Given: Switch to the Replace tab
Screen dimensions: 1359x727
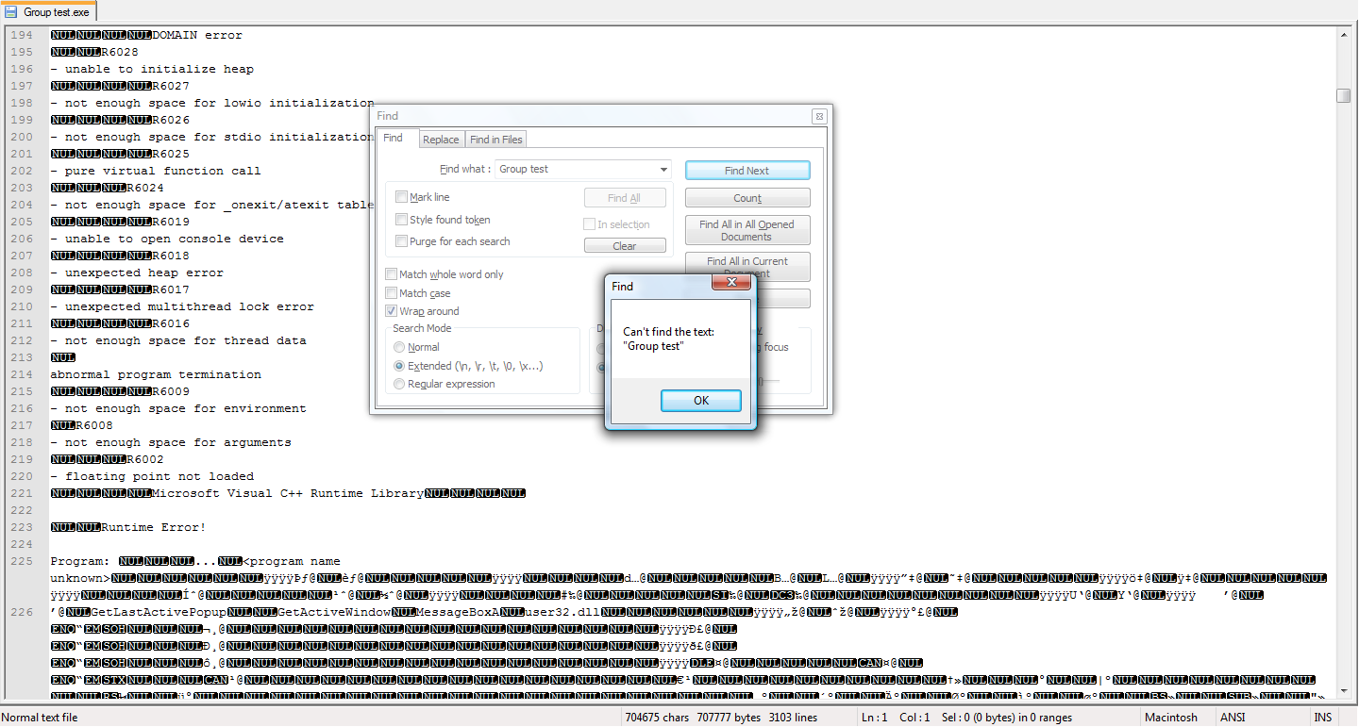Looking at the screenshot, I should [x=441, y=140].
